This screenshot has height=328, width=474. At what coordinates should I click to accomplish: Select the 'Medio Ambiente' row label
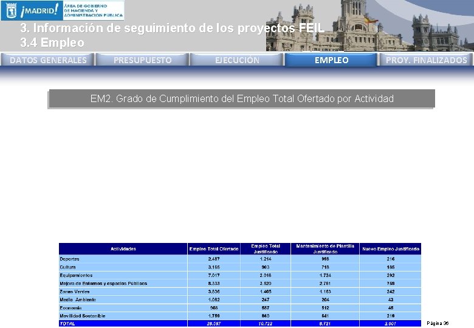click(x=78, y=299)
